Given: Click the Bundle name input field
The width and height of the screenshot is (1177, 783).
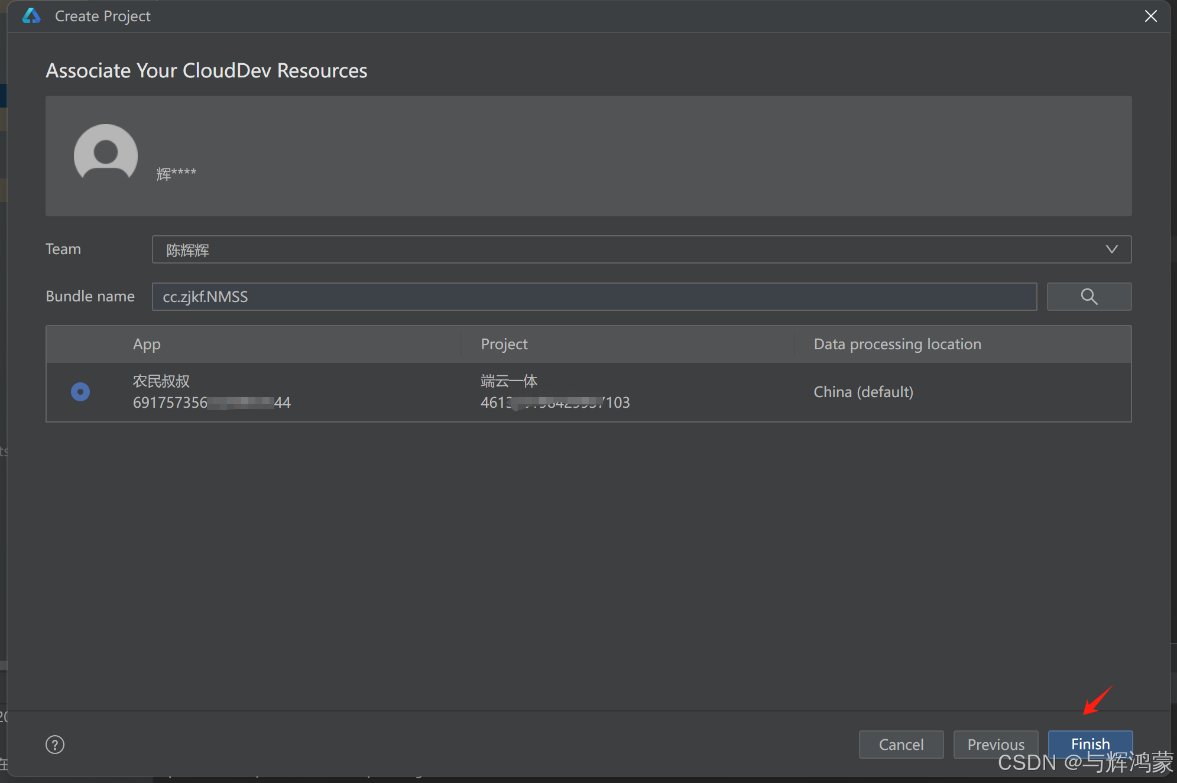Looking at the screenshot, I should (x=594, y=297).
